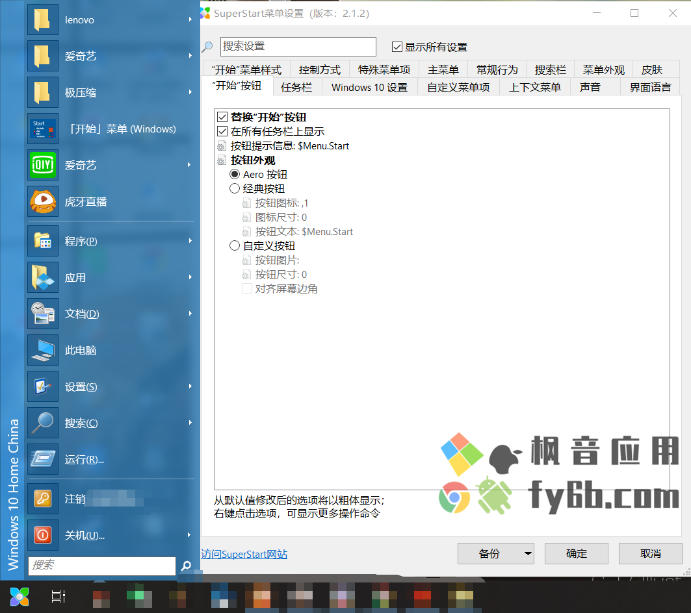Click the search settings magnifier icon
The width and height of the screenshot is (691, 613).
(207, 47)
